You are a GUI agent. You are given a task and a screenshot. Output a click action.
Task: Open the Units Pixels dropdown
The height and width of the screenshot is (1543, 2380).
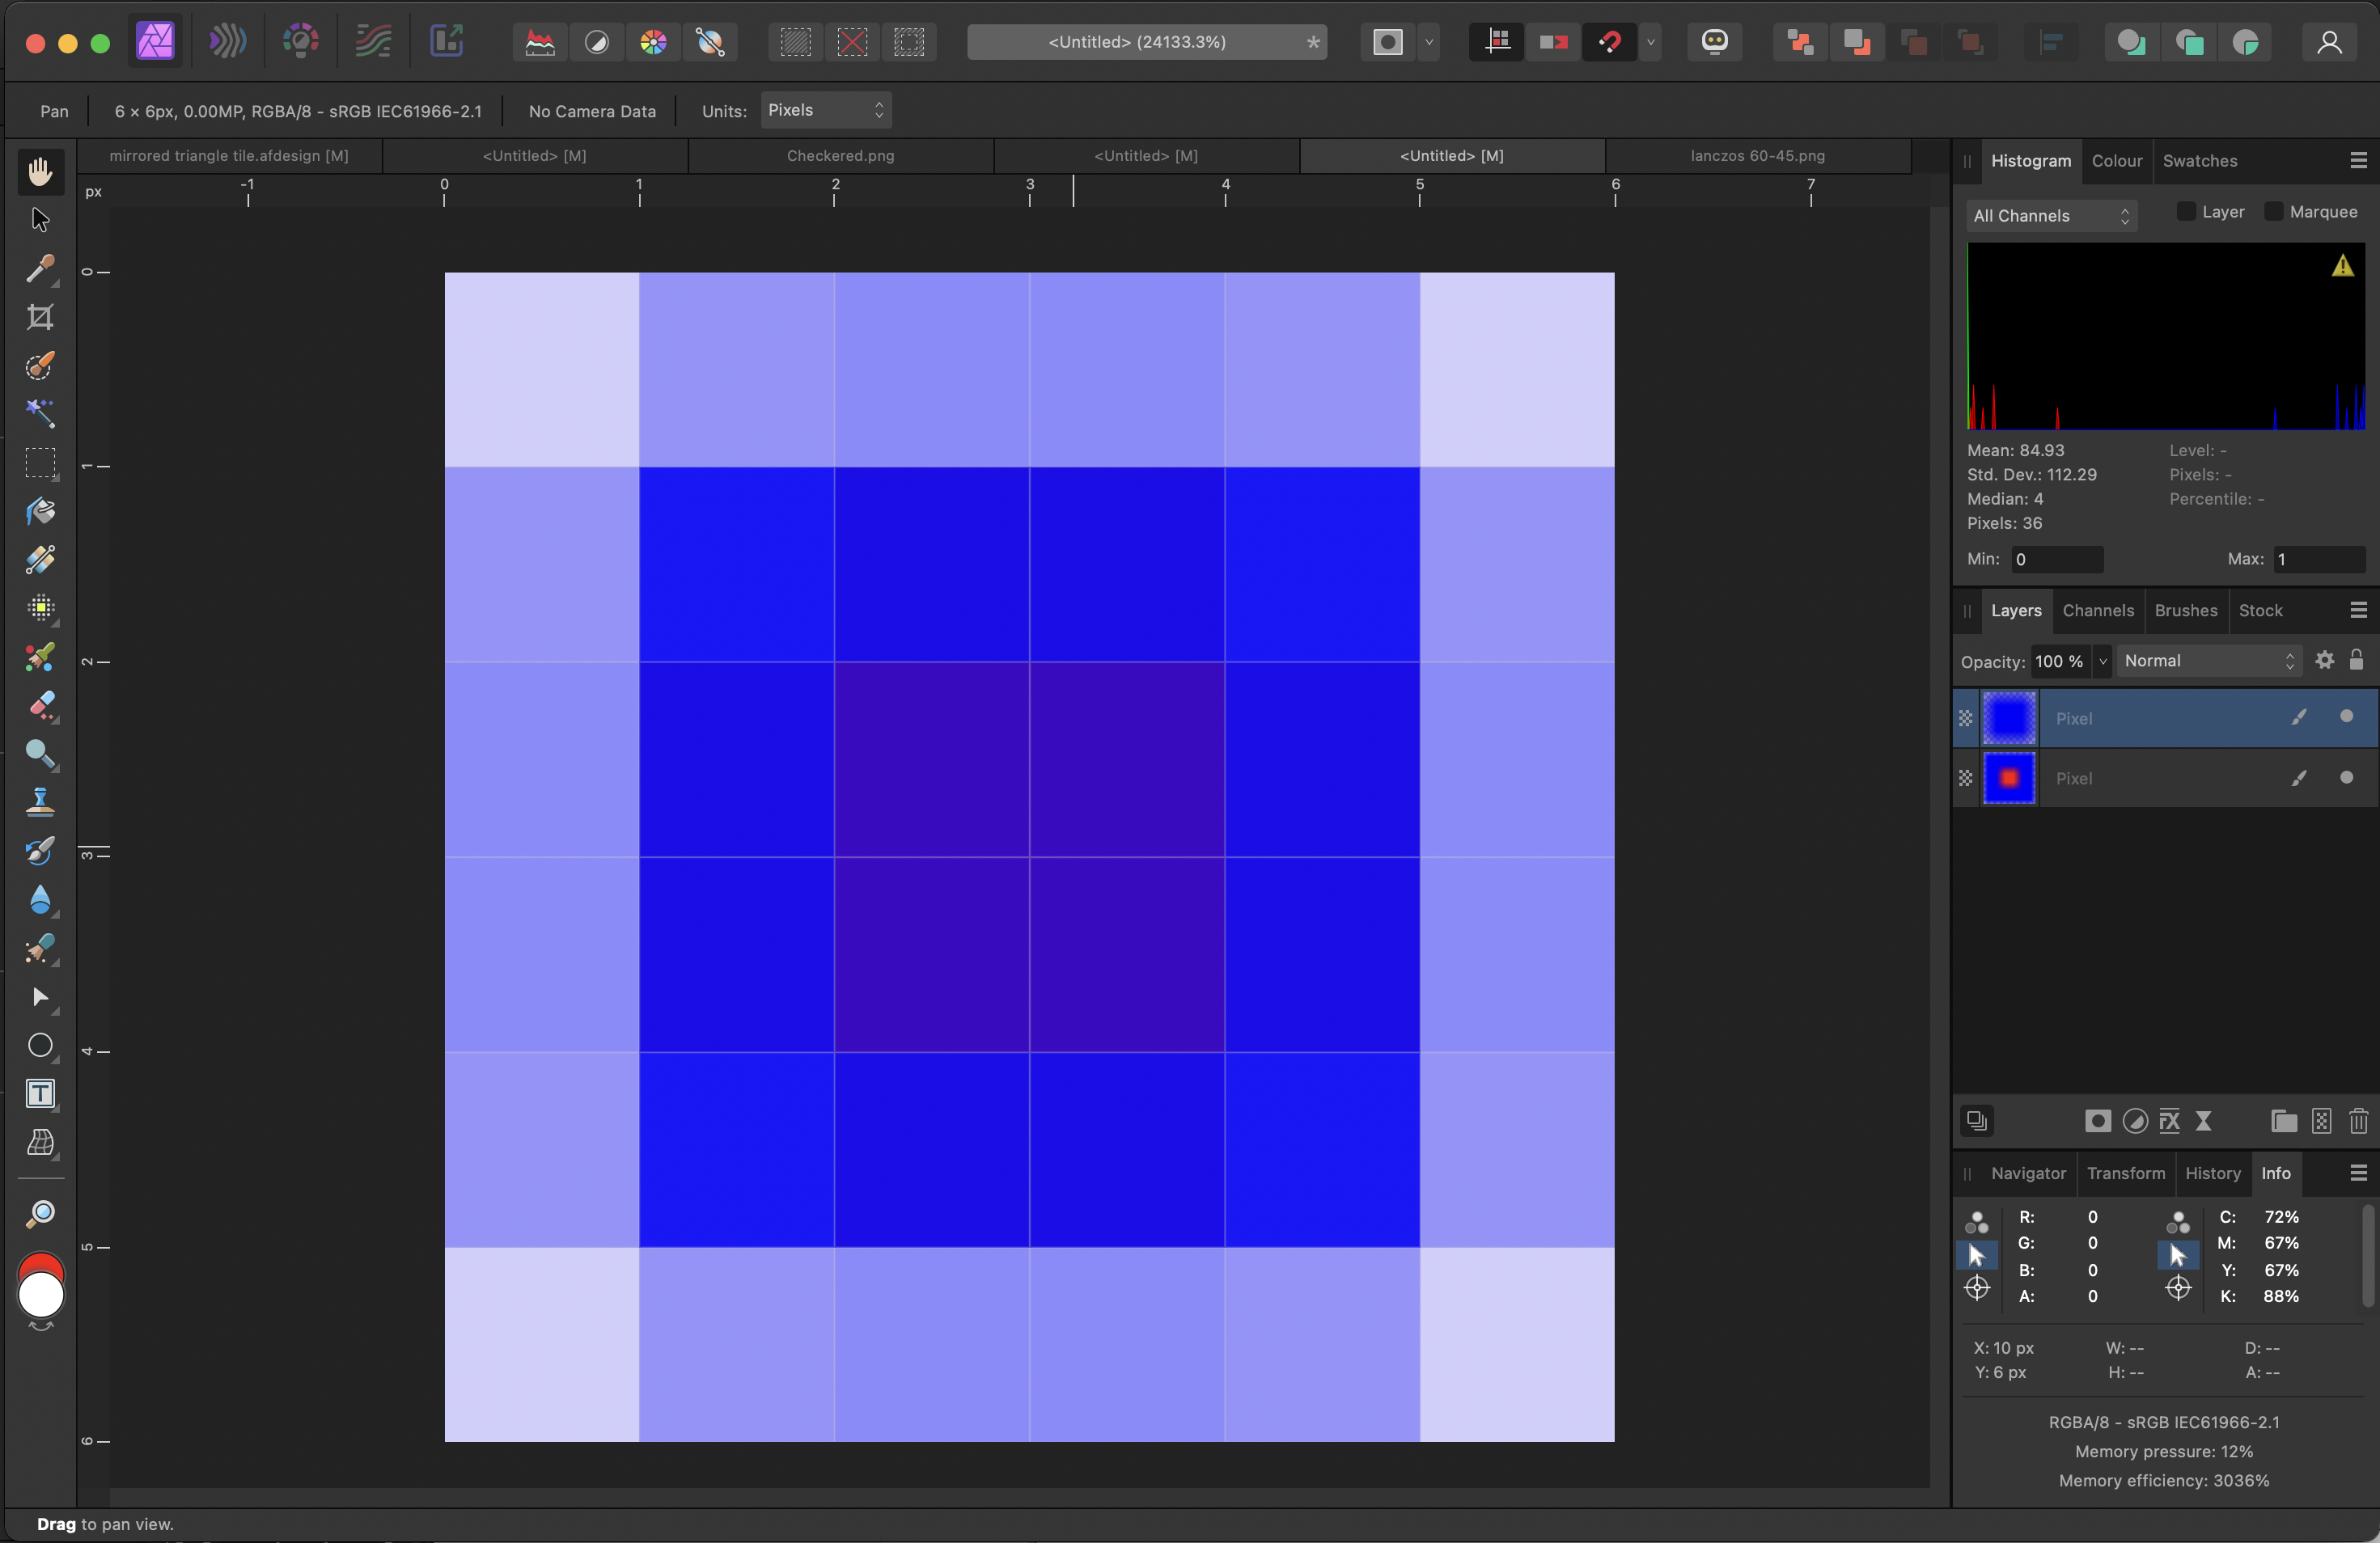tap(825, 110)
